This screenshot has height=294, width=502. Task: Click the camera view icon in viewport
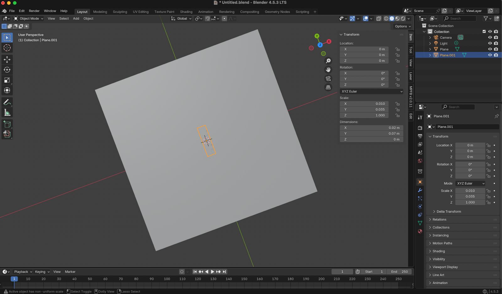(x=328, y=79)
